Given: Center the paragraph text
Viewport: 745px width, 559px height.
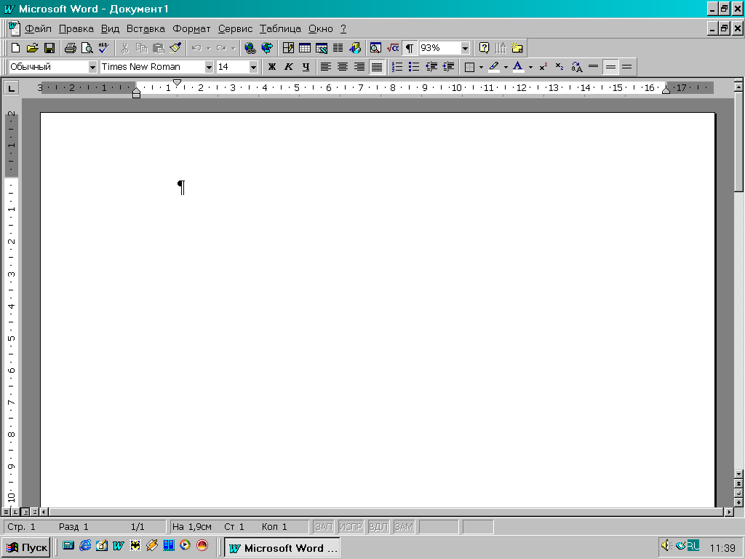Looking at the screenshot, I should [343, 67].
